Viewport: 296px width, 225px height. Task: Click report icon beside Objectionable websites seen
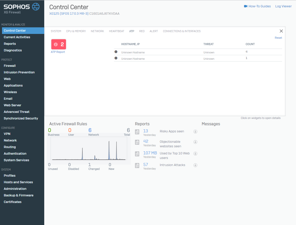click(137, 142)
